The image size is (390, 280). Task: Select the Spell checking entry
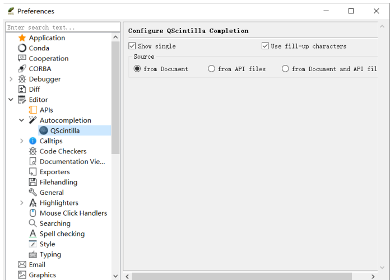tap(62, 234)
